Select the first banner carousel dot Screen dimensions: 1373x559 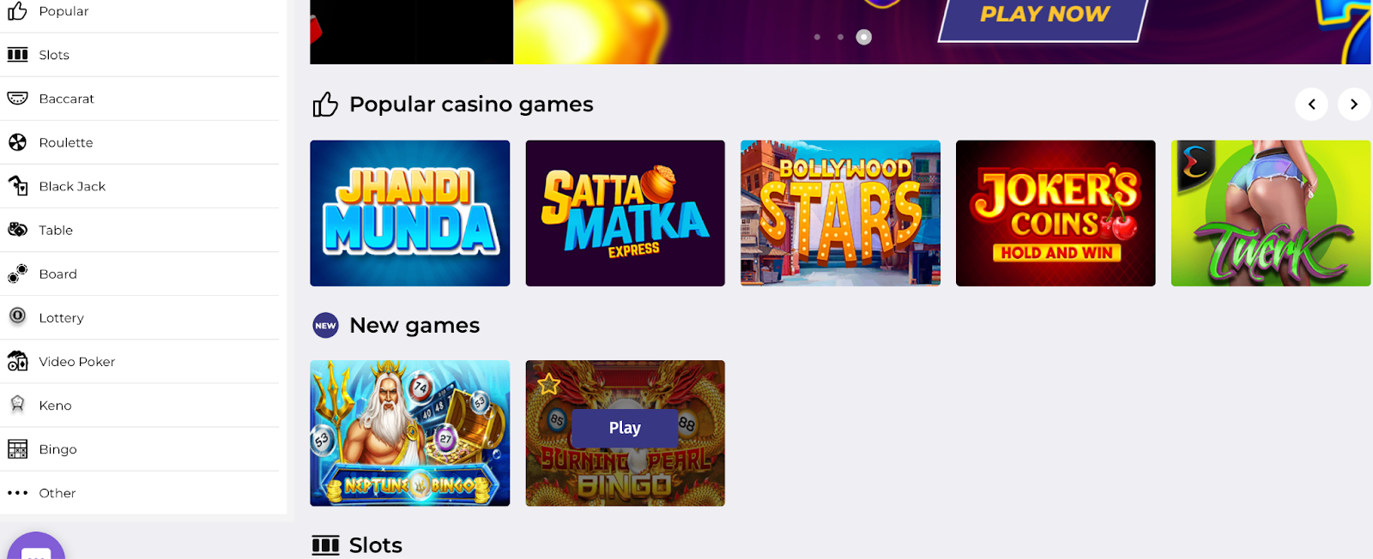817,37
